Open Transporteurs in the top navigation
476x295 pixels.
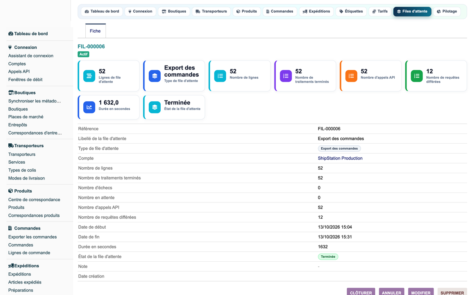coord(211,12)
